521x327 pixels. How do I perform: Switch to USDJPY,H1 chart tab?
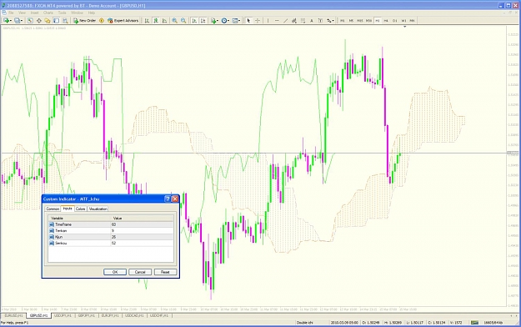(x=63, y=315)
